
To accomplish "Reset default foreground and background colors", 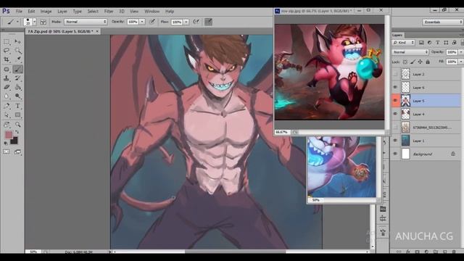I will (x=6, y=143).
